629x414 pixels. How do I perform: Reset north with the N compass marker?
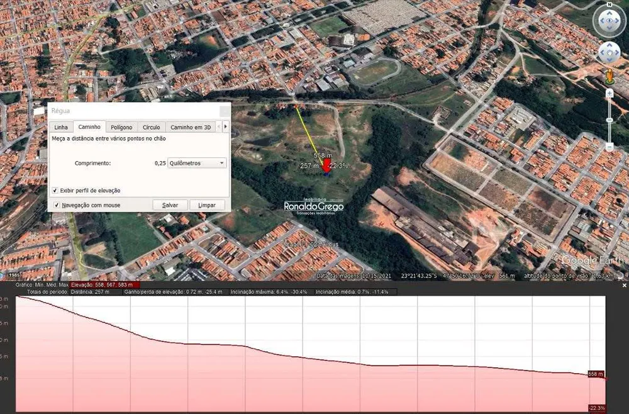pyautogui.click(x=610, y=4)
